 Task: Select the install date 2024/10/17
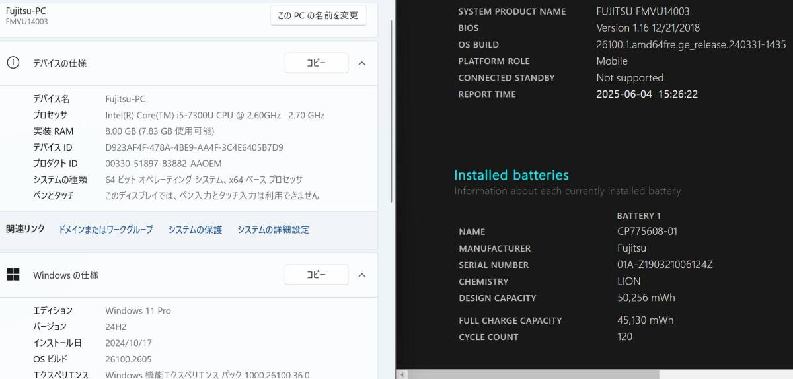pyautogui.click(x=129, y=343)
